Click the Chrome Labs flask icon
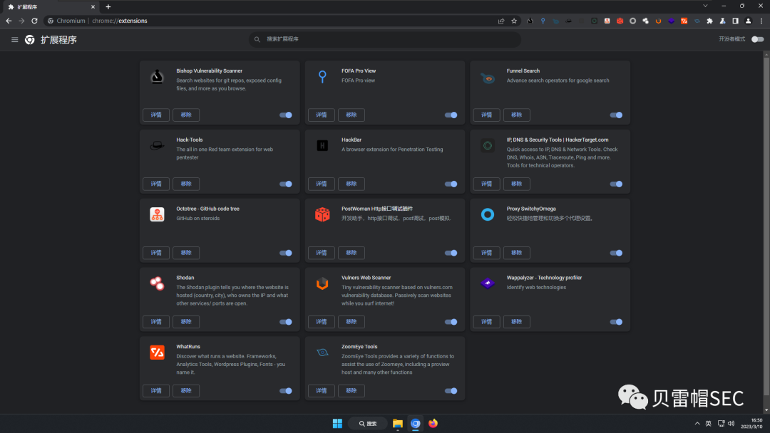The image size is (770, 433). (x=722, y=21)
